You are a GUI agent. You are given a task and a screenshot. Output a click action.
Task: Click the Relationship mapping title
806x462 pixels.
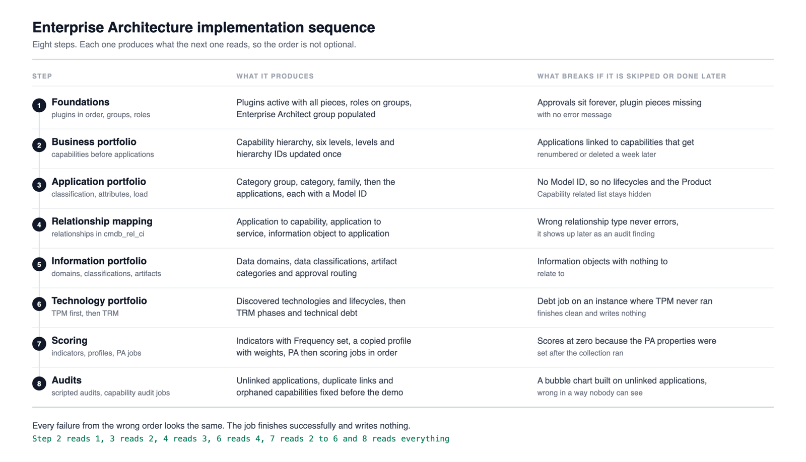(102, 221)
